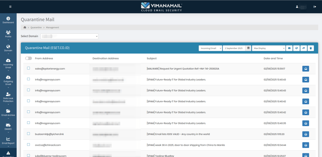Open the Incoming Email cloud icon

(8, 60)
